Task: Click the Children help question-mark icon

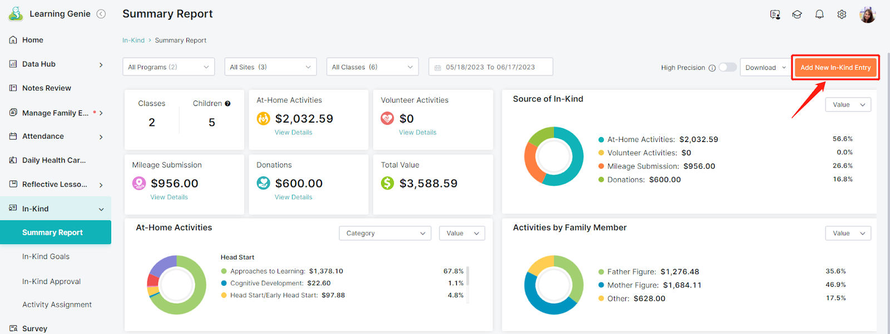Action: (228, 104)
